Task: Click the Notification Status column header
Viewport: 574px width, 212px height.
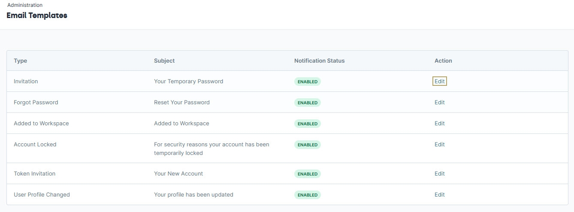Action: 320,61
